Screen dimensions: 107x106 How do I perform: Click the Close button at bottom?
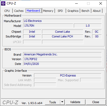click(96, 102)
